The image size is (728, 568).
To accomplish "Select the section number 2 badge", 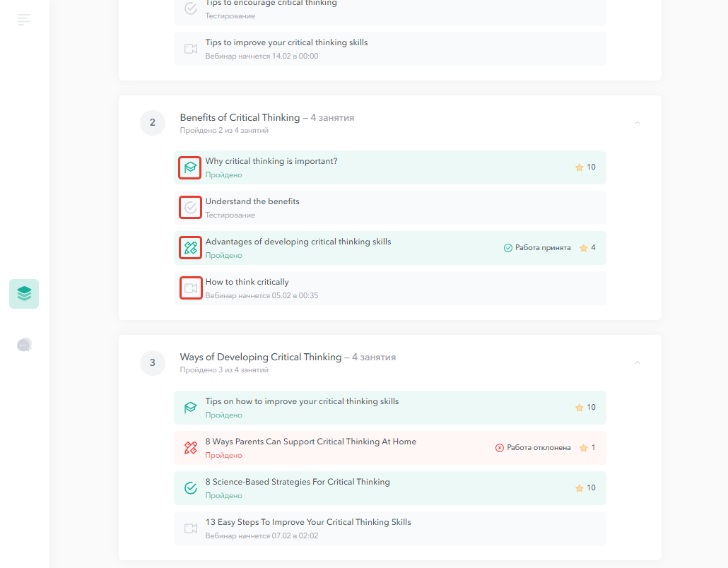I will pyautogui.click(x=152, y=123).
